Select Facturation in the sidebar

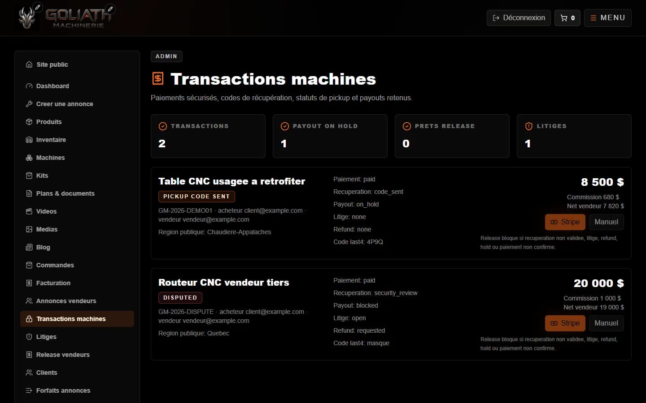click(x=77, y=283)
